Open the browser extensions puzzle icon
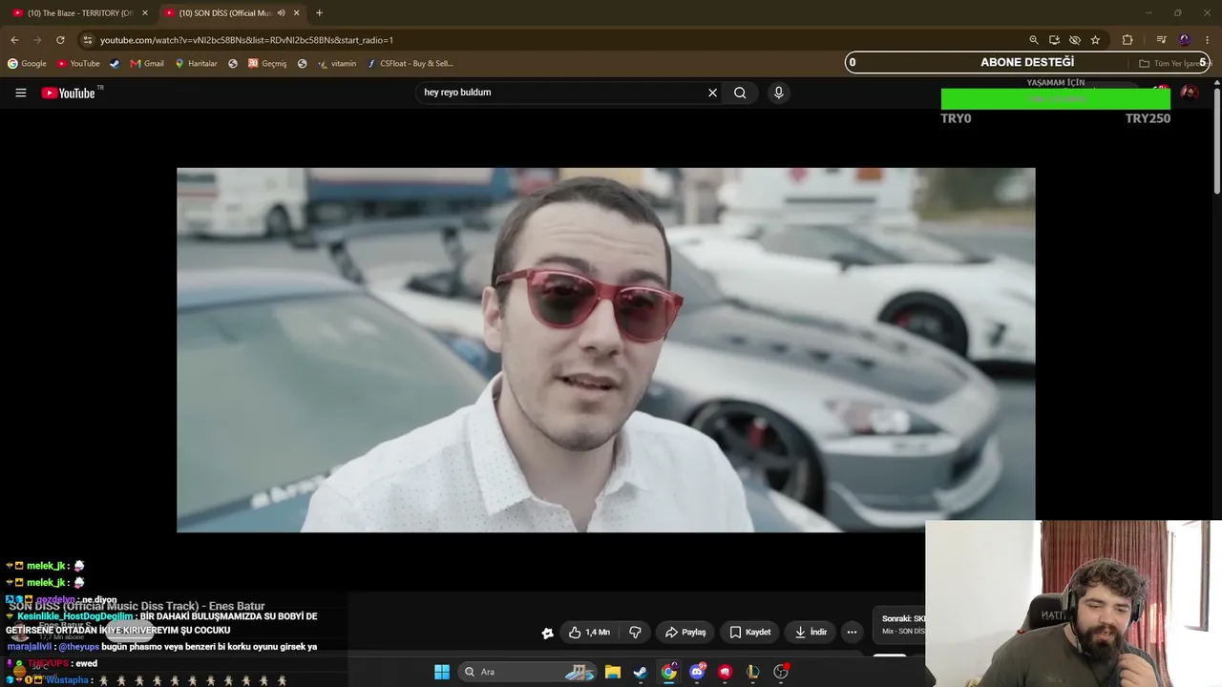The height and width of the screenshot is (687, 1222). click(1127, 40)
